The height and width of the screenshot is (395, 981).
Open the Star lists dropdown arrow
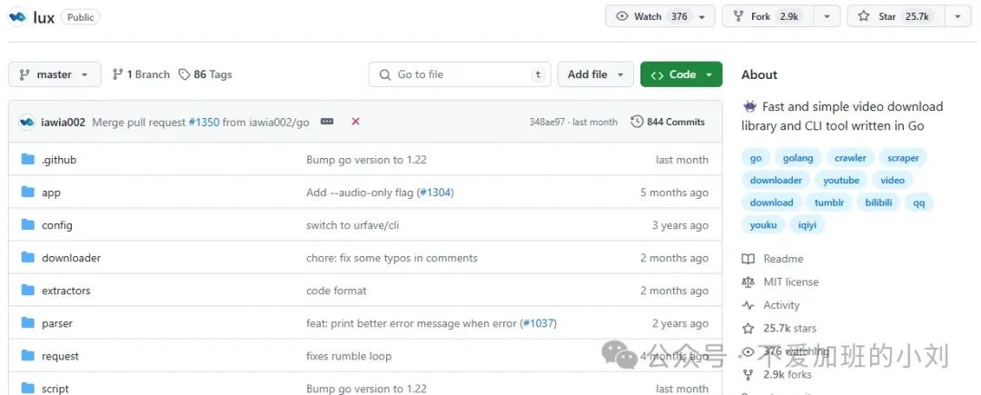[957, 16]
